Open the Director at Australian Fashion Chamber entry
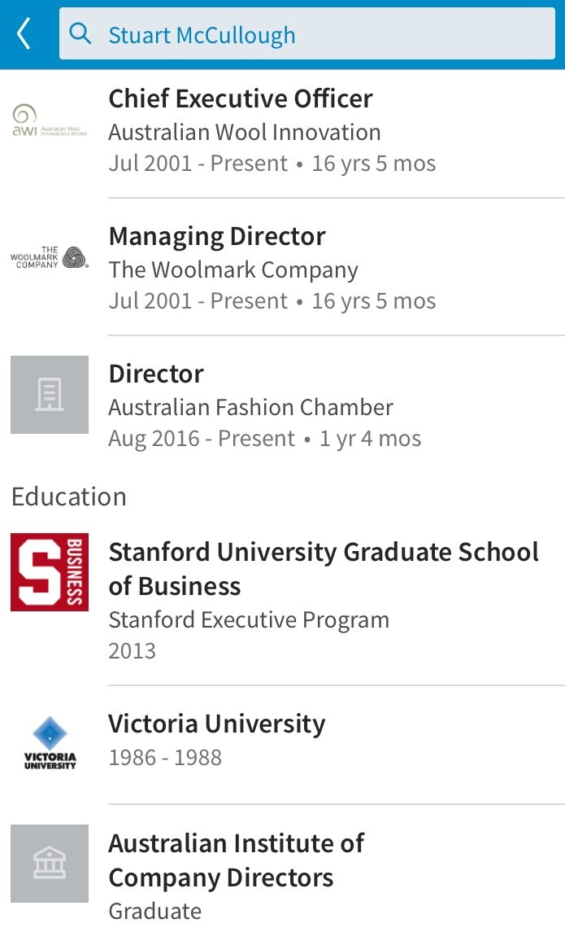 [x=155, y=374]
